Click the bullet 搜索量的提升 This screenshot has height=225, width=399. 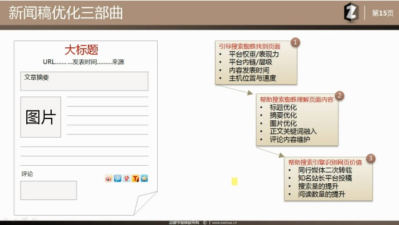pyautogui.click(x=318, y=186)
